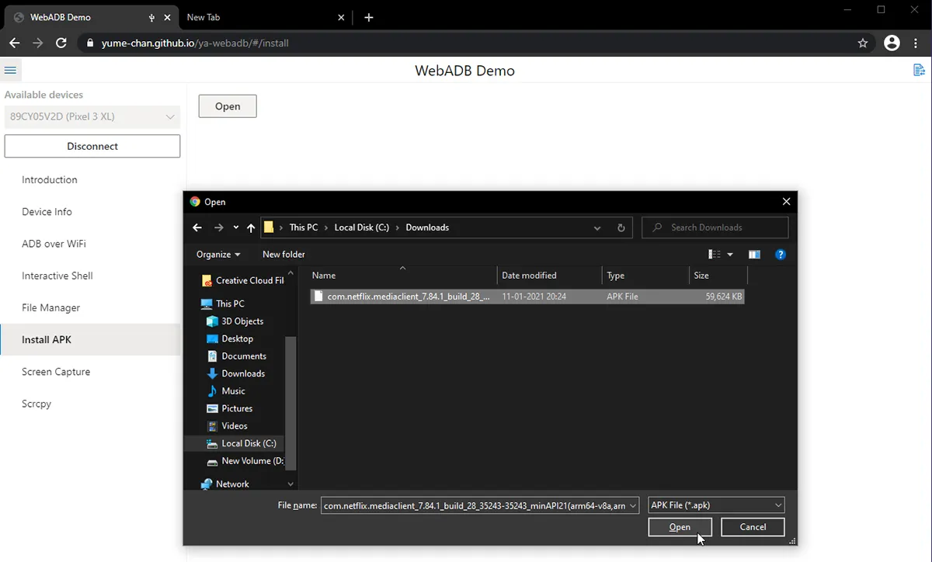Navigate back using the dialog back arrow
Image resolution: width=932 pixels, height=562 pixels.
[x=196, y=227]
